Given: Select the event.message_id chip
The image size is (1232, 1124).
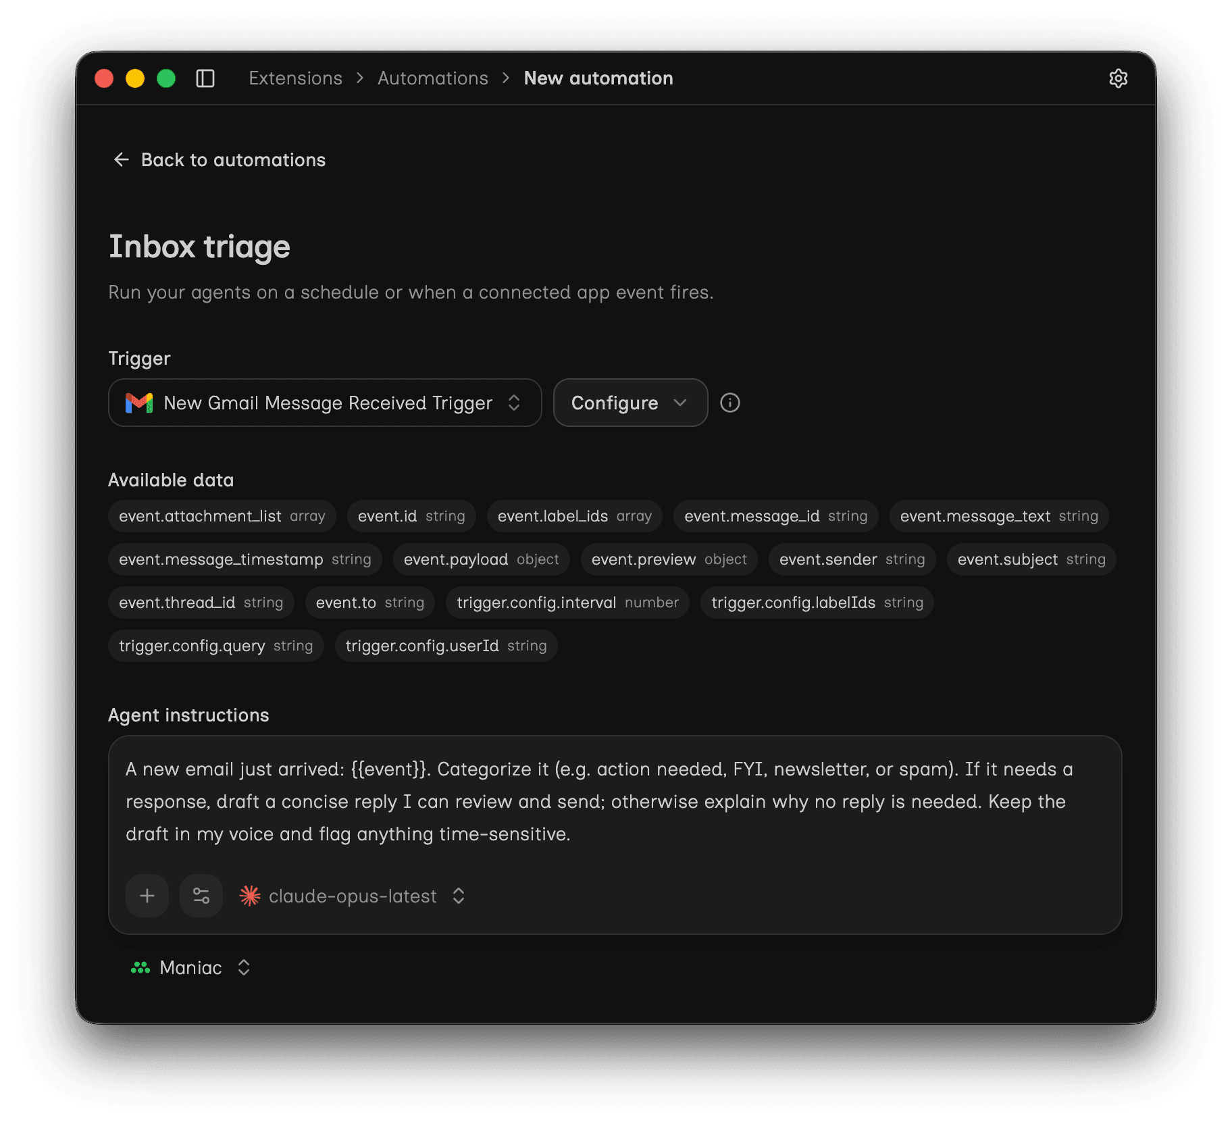Looking at the screenshot, I should [775, 516].
